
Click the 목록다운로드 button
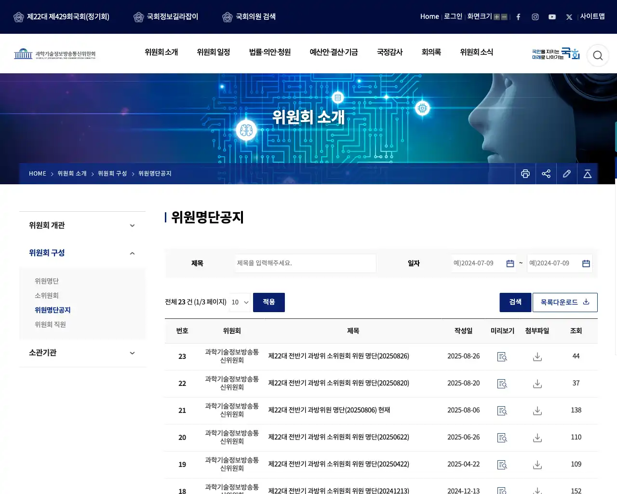coord(565,302)
